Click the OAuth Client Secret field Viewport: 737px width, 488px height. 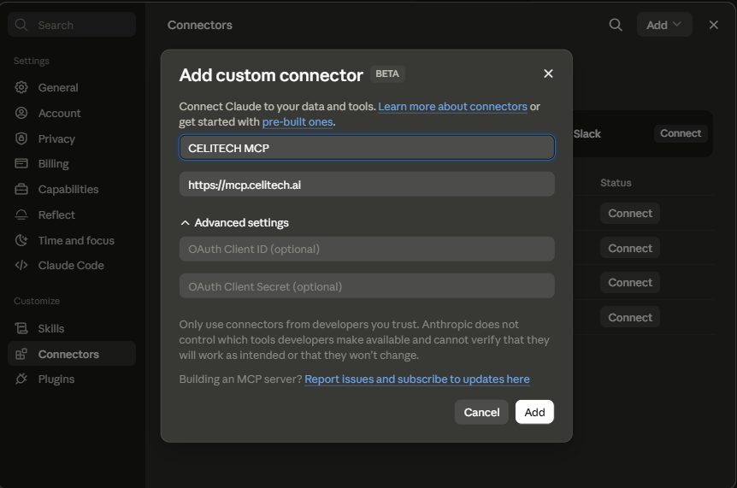367,286
